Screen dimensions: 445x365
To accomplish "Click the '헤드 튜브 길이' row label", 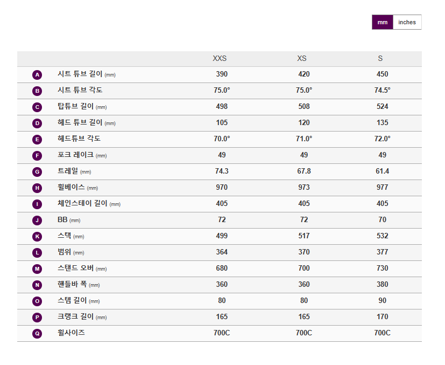I will pyautogui.click(x=80, y=122).
